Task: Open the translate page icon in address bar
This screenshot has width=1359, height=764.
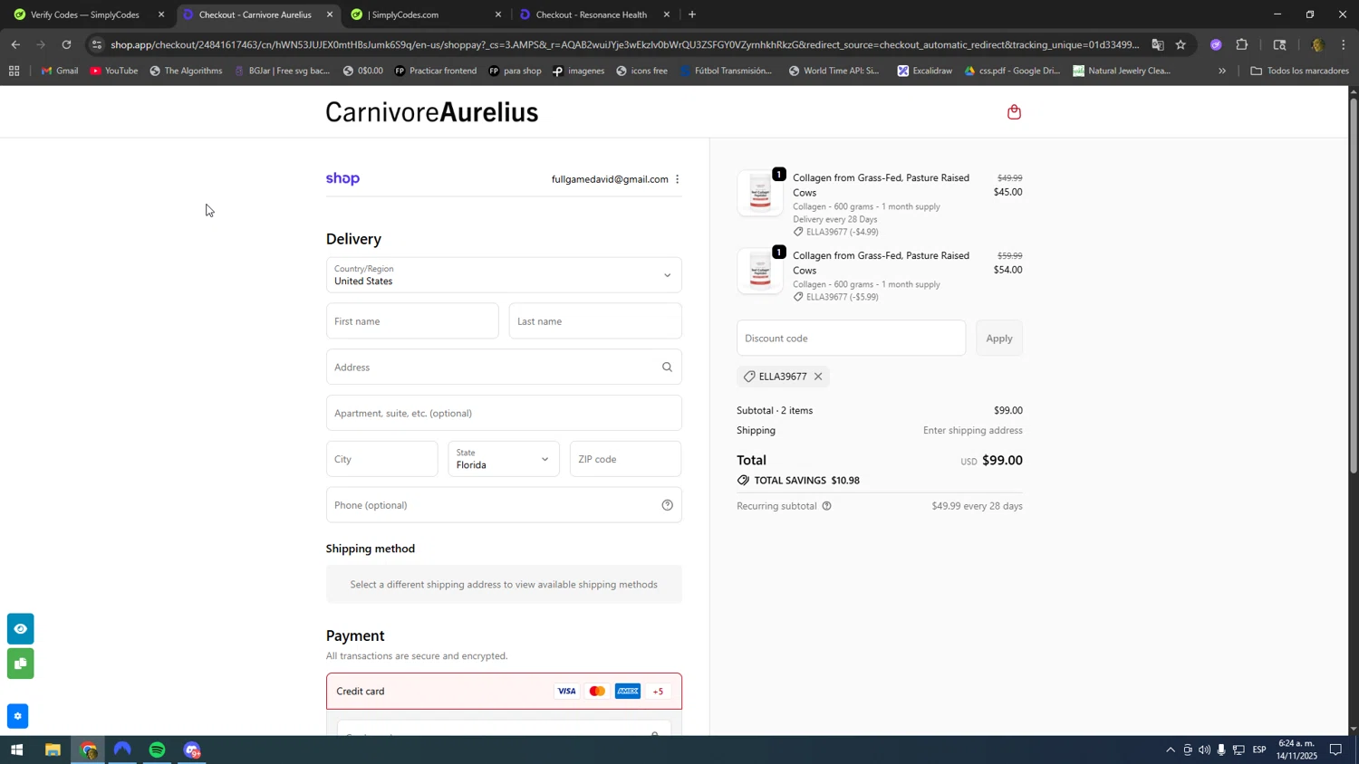Action: [1158, 44]
